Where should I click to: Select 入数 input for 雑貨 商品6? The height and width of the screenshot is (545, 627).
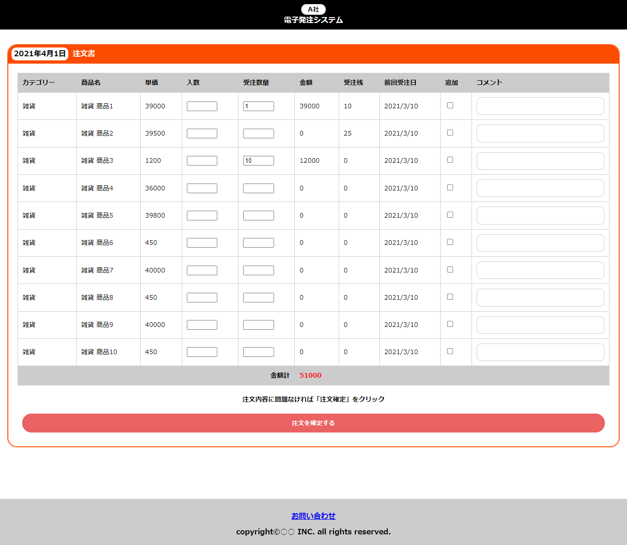[x=202, y=243]
